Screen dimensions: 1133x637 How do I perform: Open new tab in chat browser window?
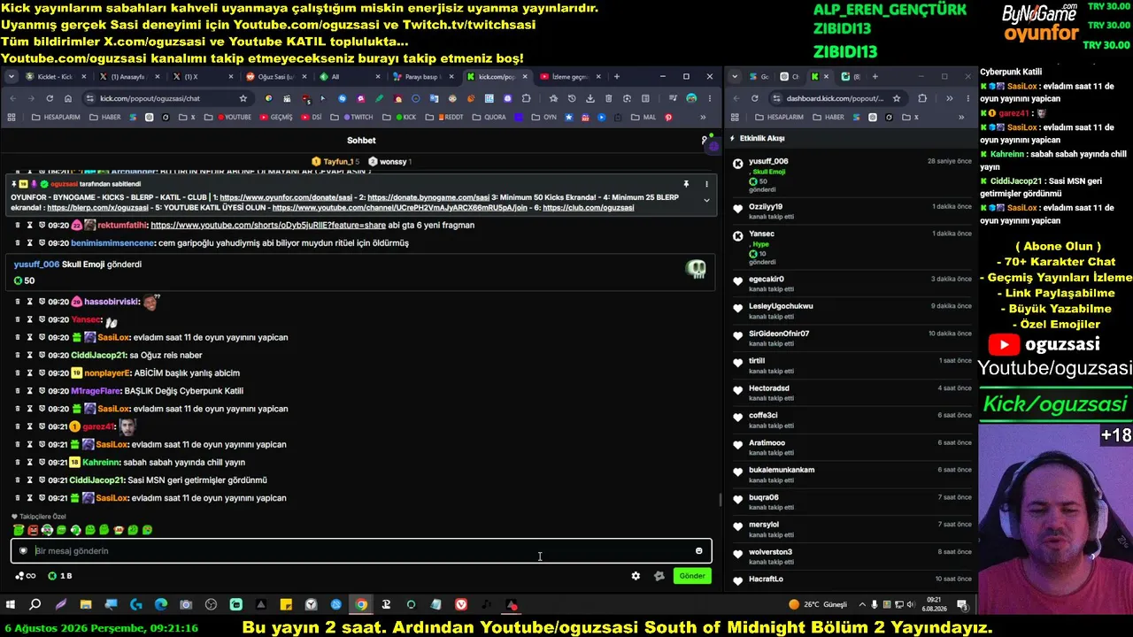(616, 77)
